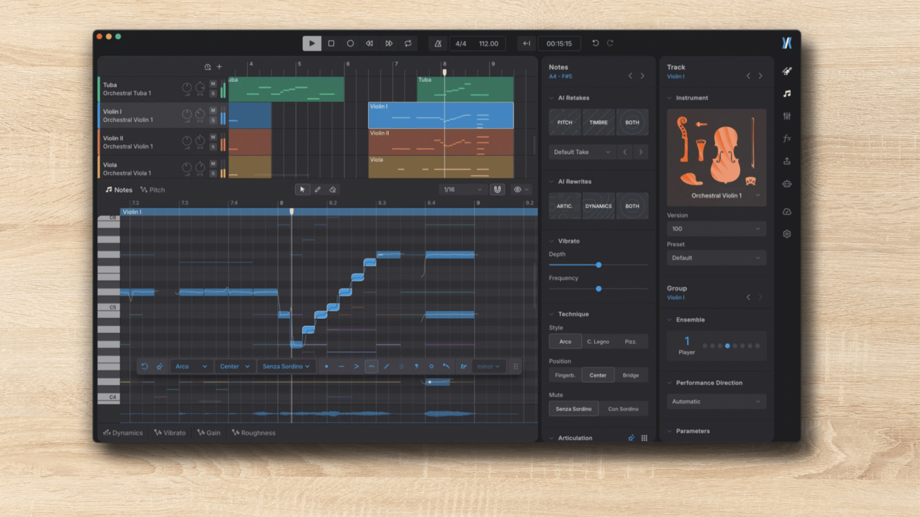Open the Vibrato tab at bottom

(x=170, y=433)
